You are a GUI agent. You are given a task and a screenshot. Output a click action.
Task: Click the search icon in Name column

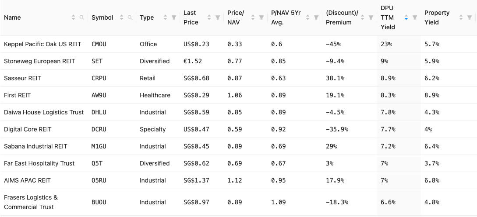(81, 17)
